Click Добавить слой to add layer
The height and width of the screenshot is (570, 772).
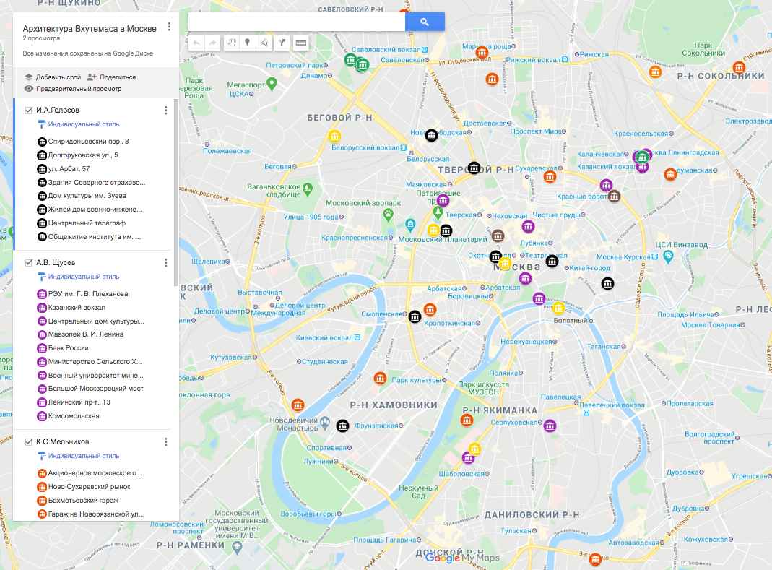[53, 77]
